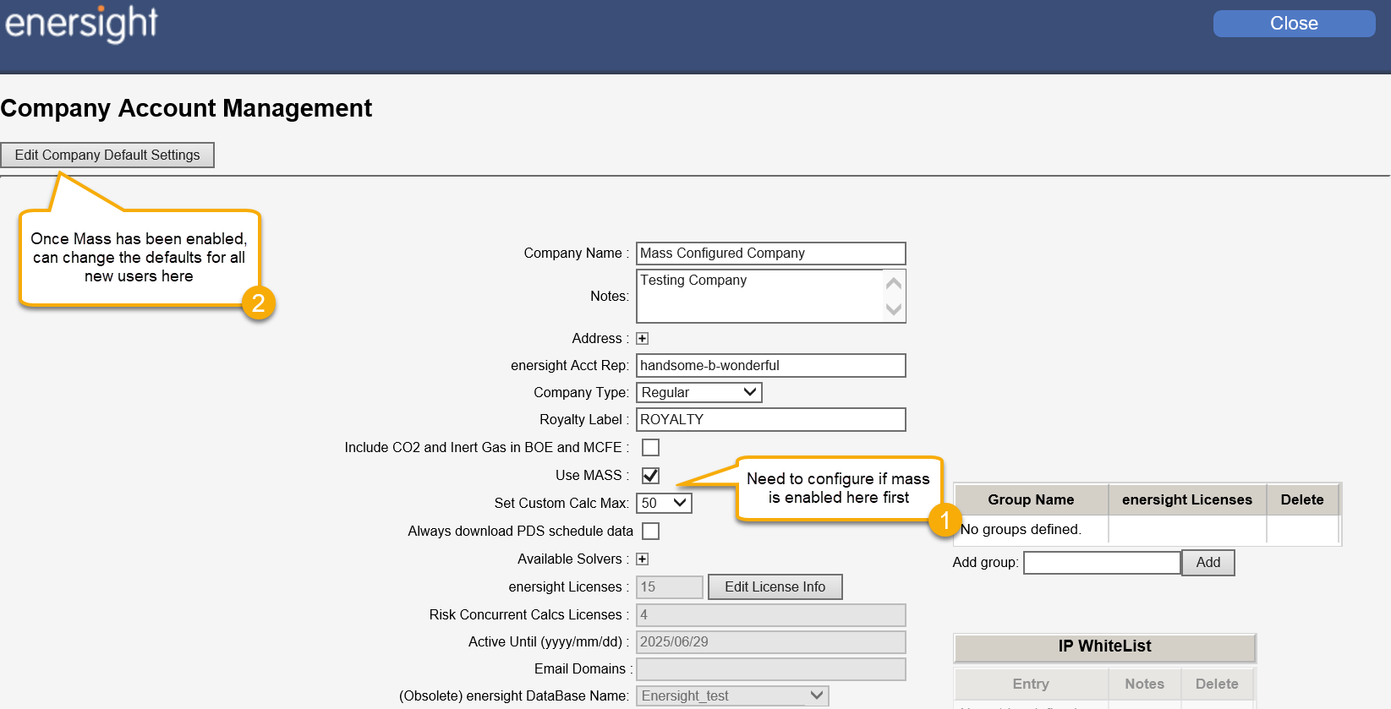Uncheck the Use MASS checkbox
Screen dimensions: 1391x709
650,476
